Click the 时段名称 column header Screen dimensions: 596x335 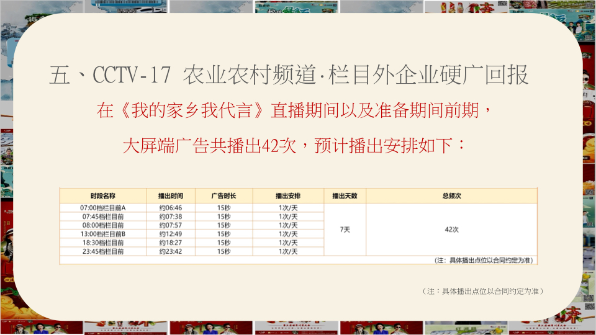(103, 195)
